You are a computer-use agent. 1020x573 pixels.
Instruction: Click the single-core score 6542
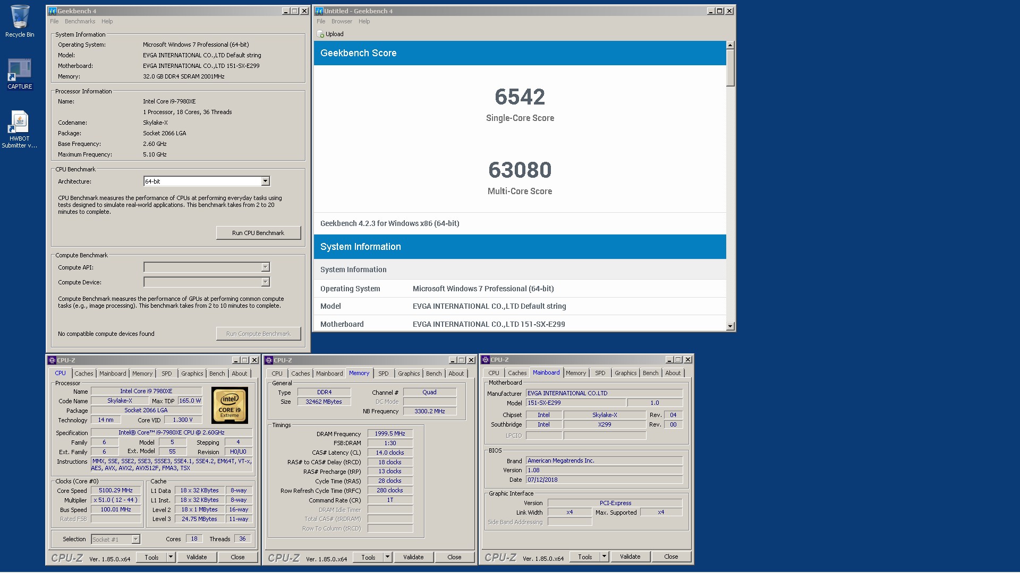520,97
